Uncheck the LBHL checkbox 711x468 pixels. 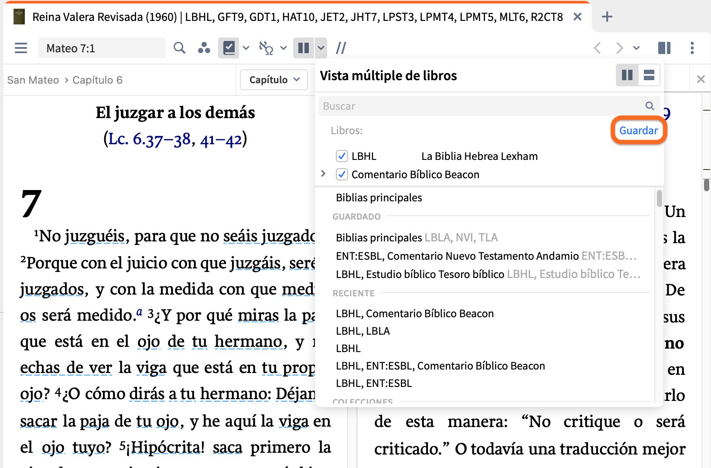tap(342, 156)
